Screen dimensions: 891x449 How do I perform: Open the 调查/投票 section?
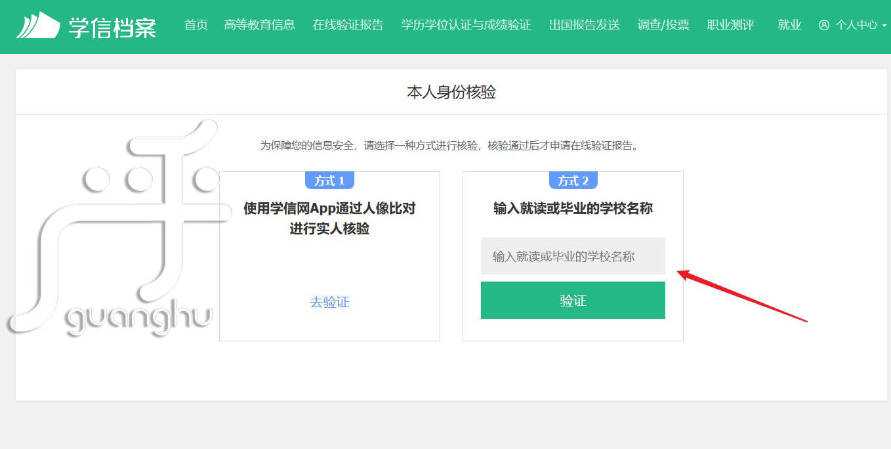(663, 25)
